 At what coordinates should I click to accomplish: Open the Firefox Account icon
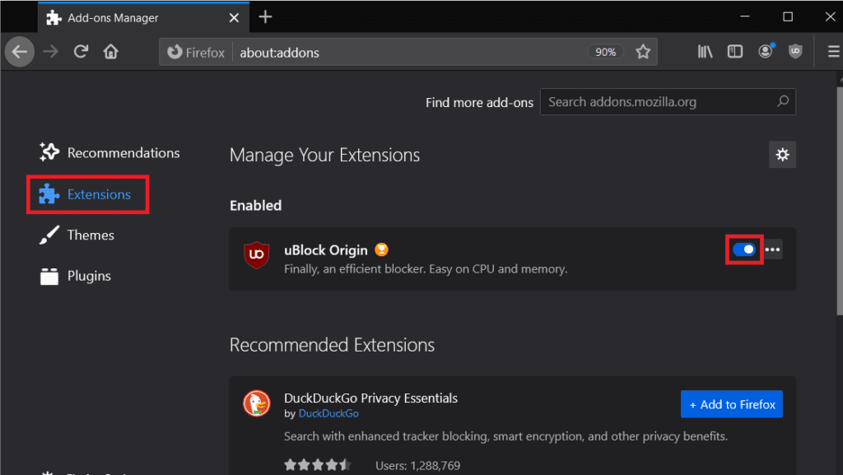[x=766, y=52]
